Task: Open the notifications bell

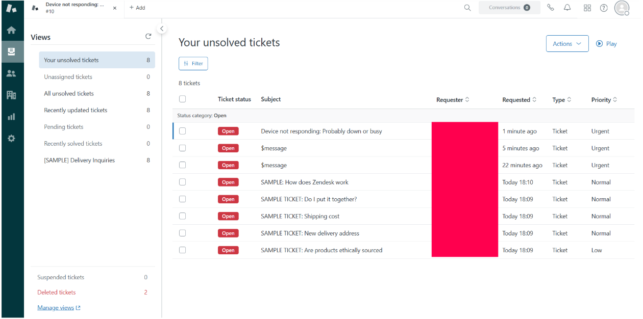Action: 567,8
